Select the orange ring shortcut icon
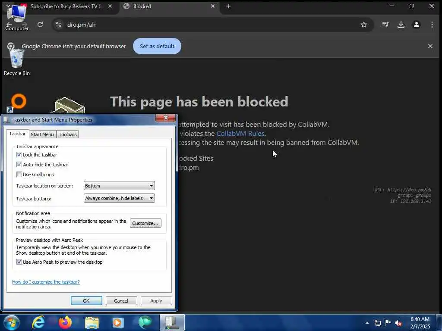Screen dimensions: 442x331 [x=17, y=103]
